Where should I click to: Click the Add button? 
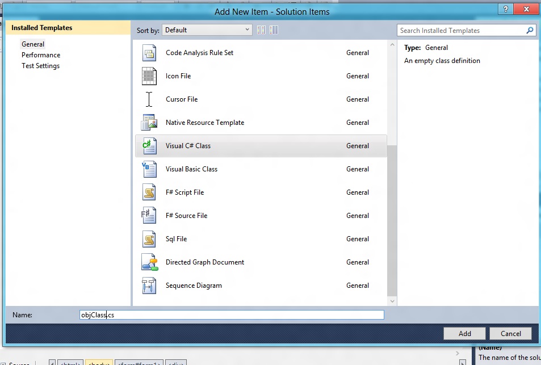pos(464,334)
